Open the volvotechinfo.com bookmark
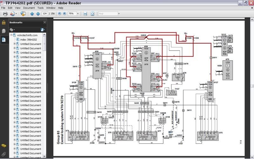 (x=27, y=35)
